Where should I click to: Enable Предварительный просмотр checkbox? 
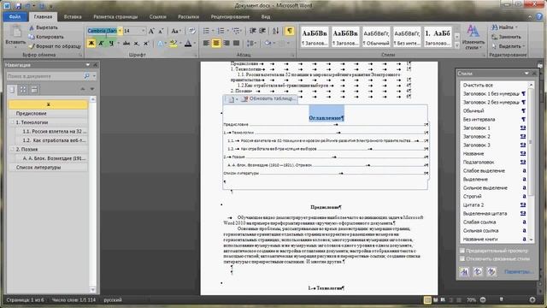coord(462,251)
